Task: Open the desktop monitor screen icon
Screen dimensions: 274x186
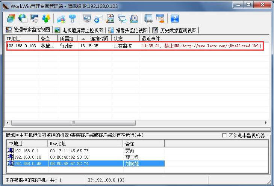Action: pos(87,19)
